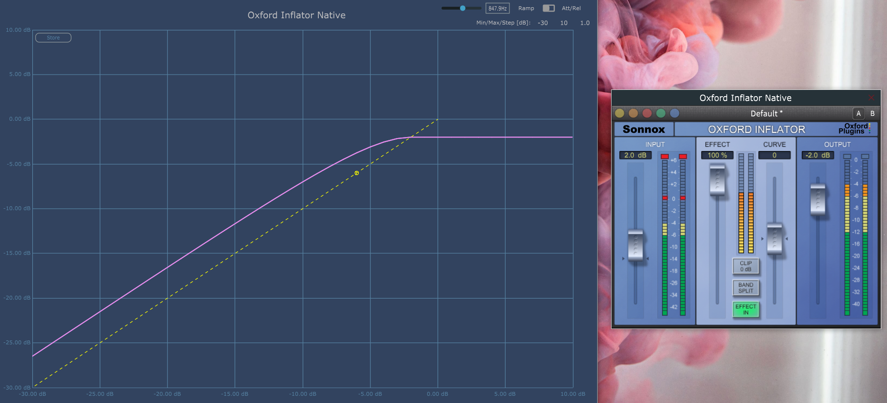Image resolution: width=887 pixels, height=403 pixels.
Task: Click the EFFECT section label
Action: click(x=717, y=144)
